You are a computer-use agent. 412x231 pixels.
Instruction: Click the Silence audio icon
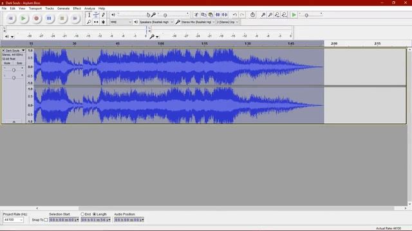(x=225, y=15)
